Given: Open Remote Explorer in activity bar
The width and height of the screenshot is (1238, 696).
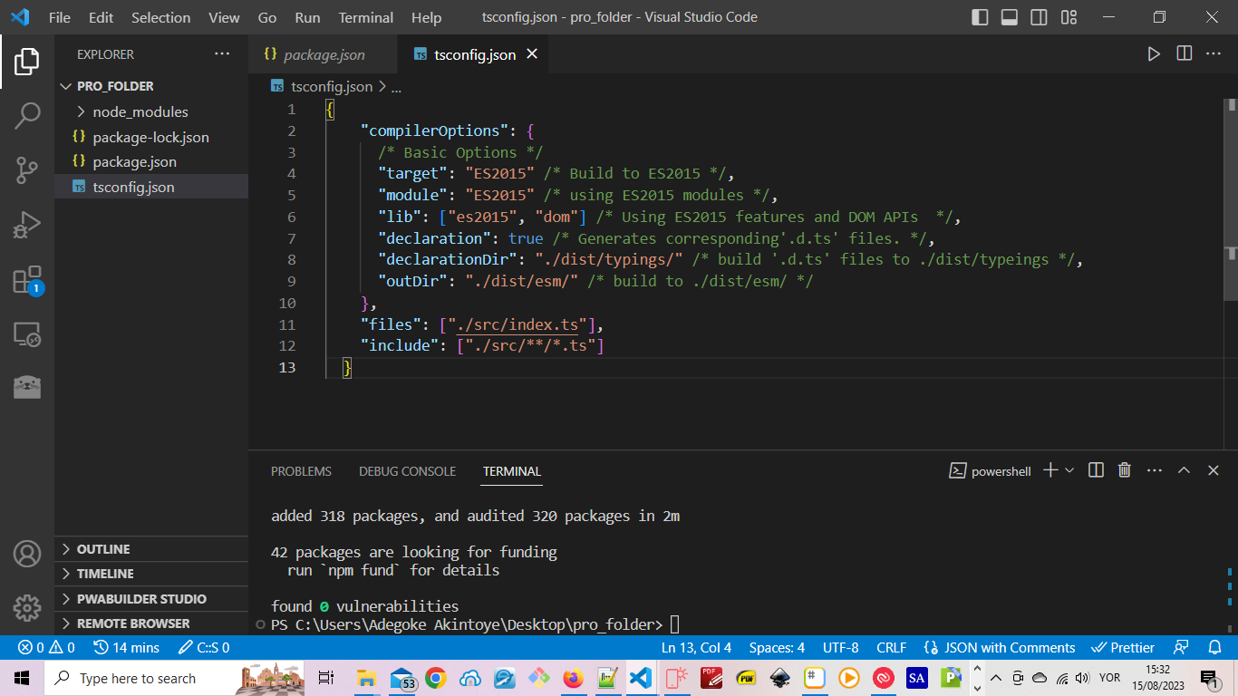Looking at the screenshot, I should [27, 334].
